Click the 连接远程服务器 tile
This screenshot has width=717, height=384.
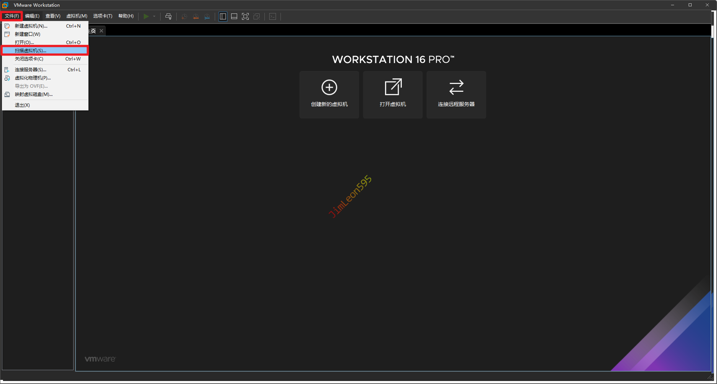(x=456, y=94)
